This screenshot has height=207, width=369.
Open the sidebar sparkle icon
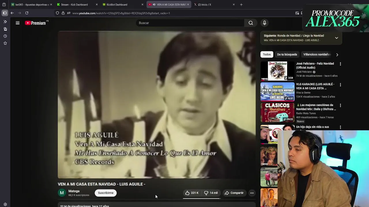pyautogui.click(x=5, y=22)
